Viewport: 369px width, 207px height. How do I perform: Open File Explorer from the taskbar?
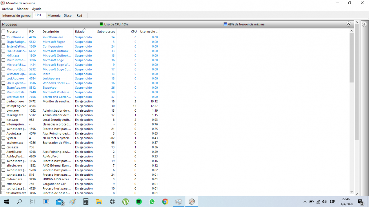(99, 202)
